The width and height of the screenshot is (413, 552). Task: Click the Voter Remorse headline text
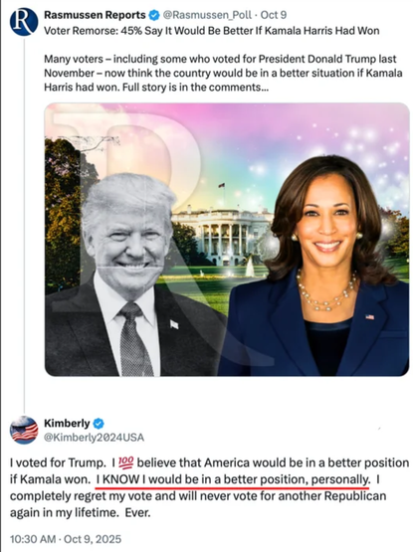click(211, 31)
